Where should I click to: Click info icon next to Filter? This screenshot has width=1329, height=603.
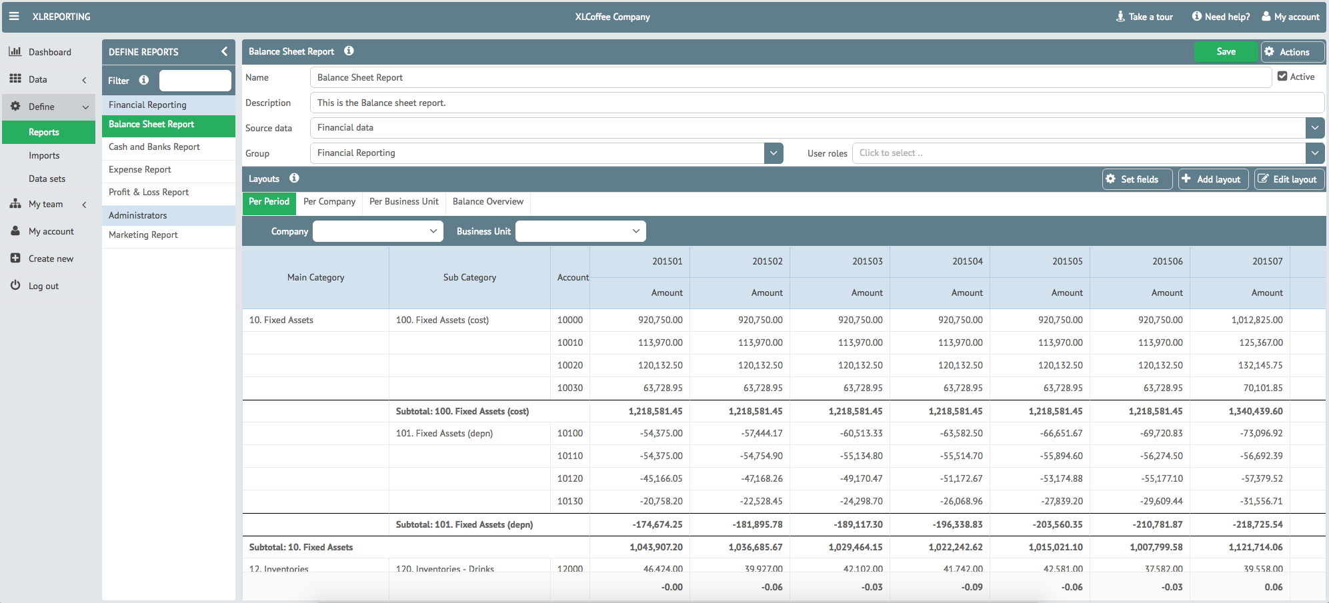(x=144, y=80)
